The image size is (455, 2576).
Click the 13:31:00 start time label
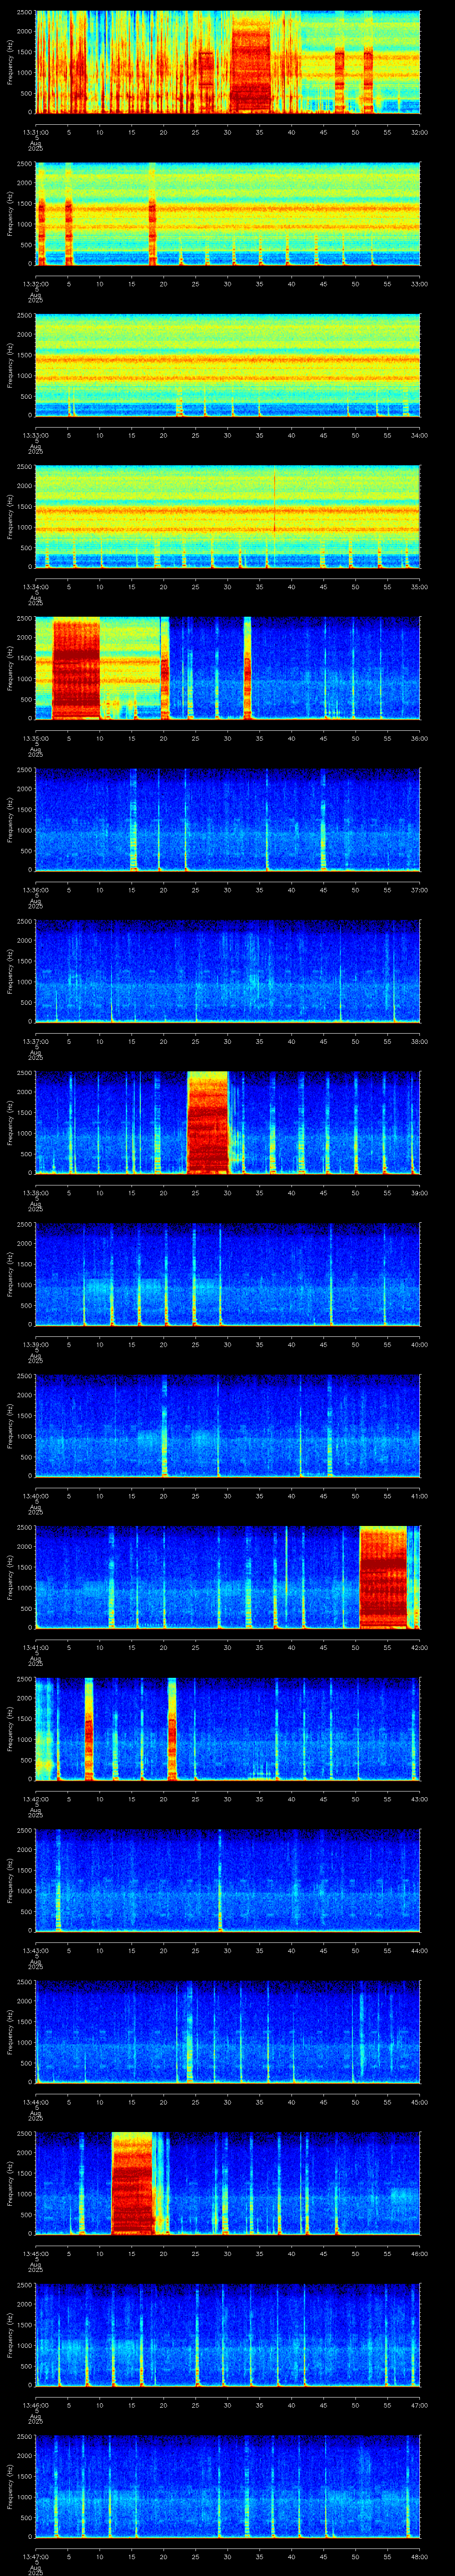[x=36, y=131]
